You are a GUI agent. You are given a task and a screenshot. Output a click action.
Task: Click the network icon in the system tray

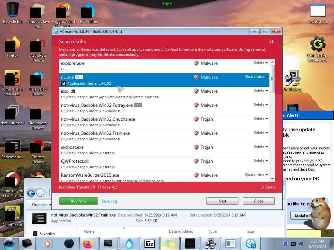[293, 244]
